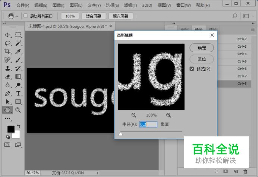Open the Hand tool preset dropdown
Screen dimensions: 258x177
tap(17, 16)
